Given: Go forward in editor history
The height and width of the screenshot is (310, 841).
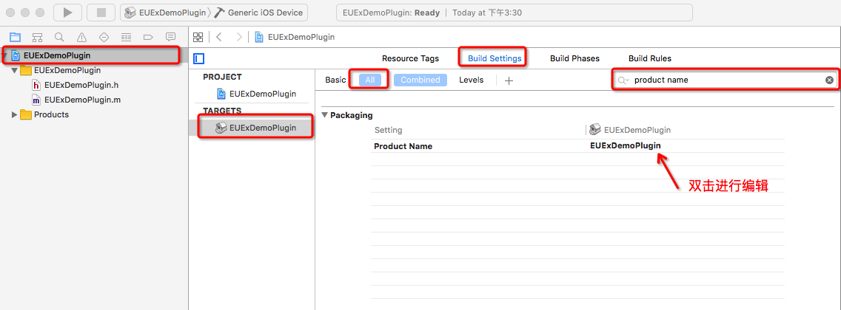Looking at the screenshot, I should point(239,37).
